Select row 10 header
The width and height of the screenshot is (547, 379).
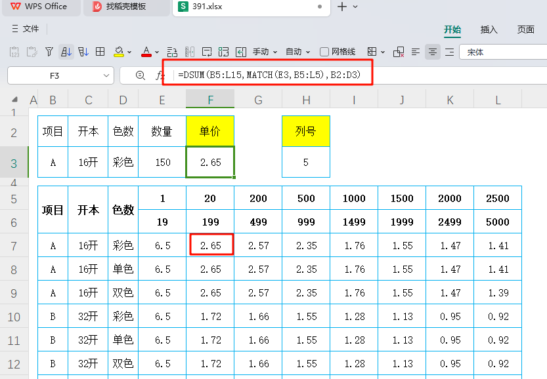[14, 317]
